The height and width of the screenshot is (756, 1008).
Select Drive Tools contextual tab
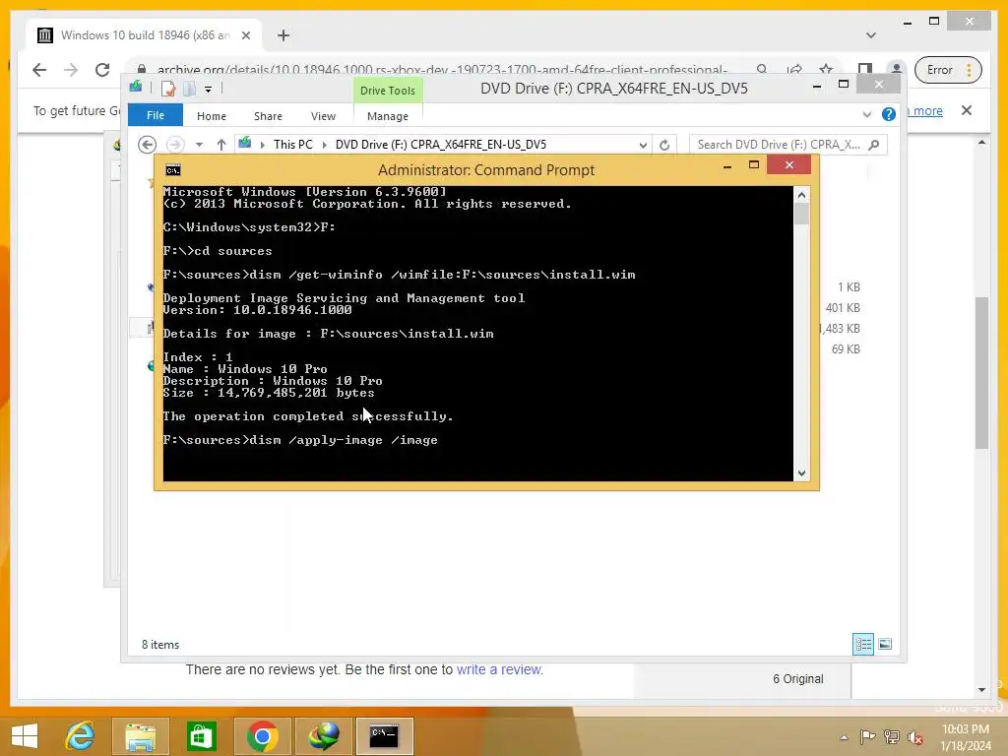coord(388,91)
